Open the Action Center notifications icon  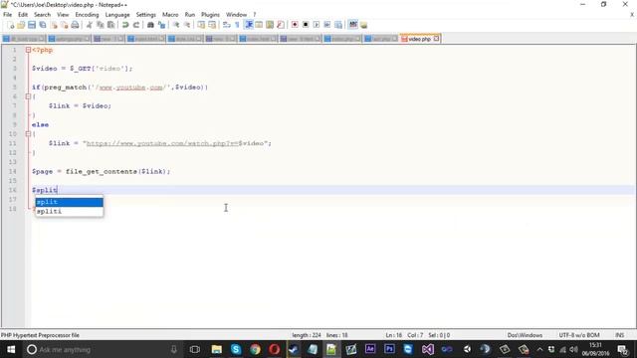click(623, 349)
